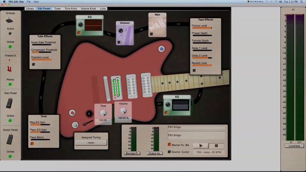Open the Spotlight search icon in menu bar
Image resolution: width=306 pixels, height=172 pixels.
tap(302, 1)
